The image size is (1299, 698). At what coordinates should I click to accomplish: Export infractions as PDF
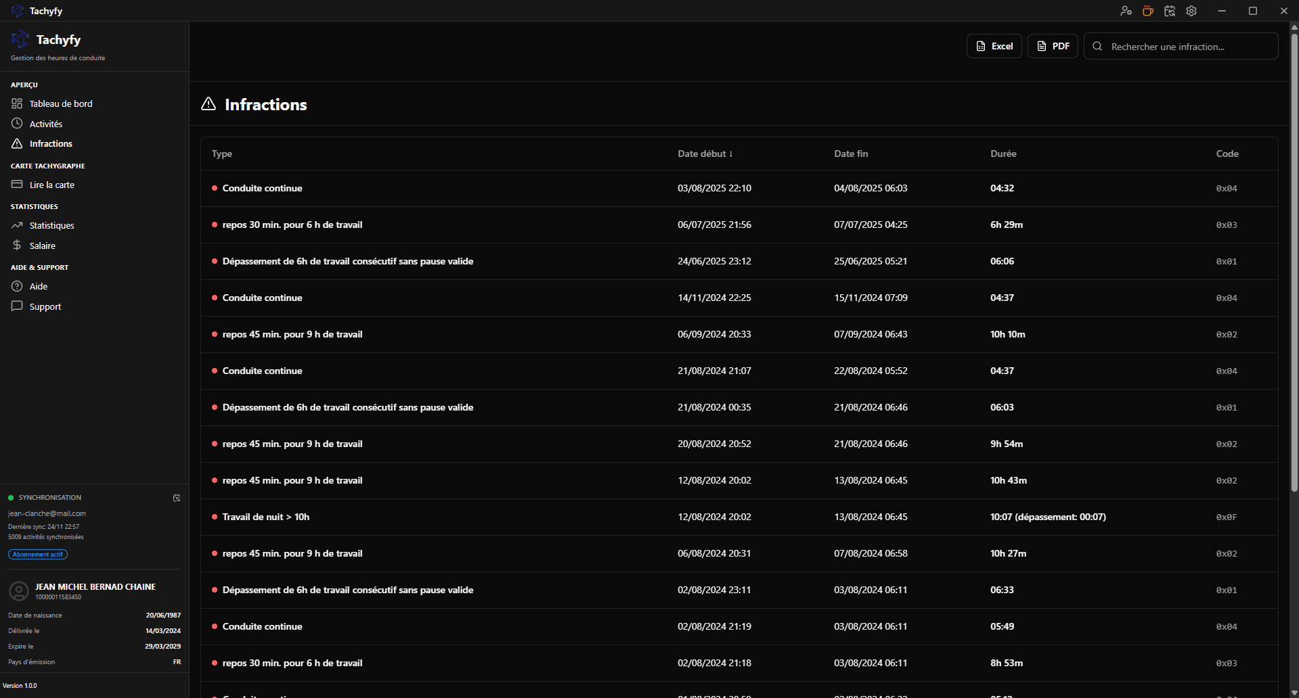(1053, 46)
